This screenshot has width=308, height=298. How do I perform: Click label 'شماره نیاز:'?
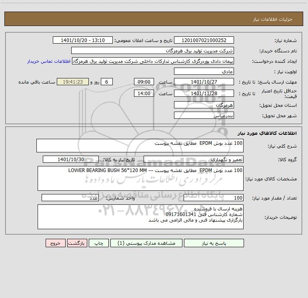(x=286, y=41)
